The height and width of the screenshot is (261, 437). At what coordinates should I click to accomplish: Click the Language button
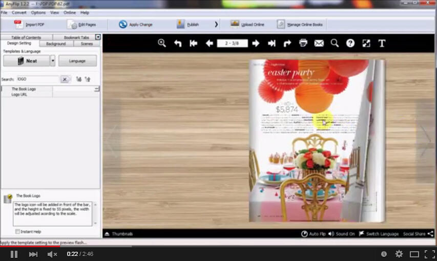(x=77, y=61)
